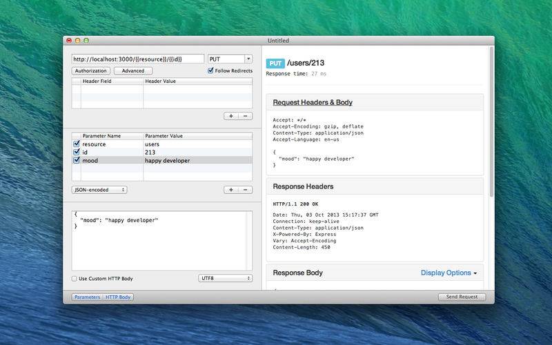Screen dimensions: 552x345
Task: Select the 'resource' parameter name cell
Action: [112, 144]
